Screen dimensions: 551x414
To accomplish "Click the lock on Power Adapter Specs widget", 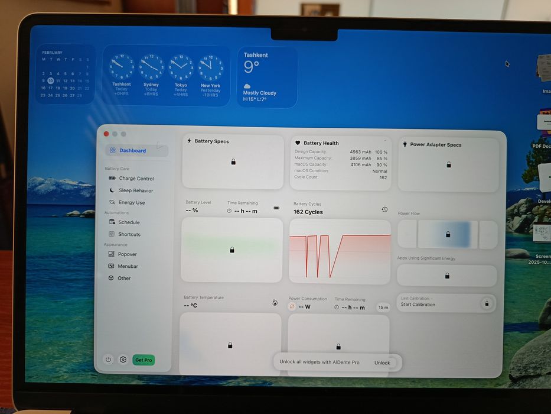I will [x=449, y=165].
